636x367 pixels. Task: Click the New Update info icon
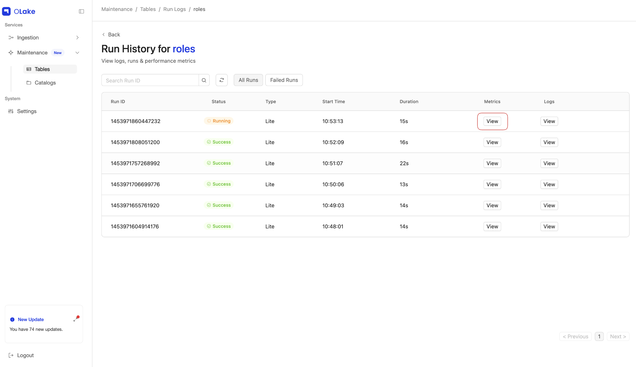(x=12, y=319)
